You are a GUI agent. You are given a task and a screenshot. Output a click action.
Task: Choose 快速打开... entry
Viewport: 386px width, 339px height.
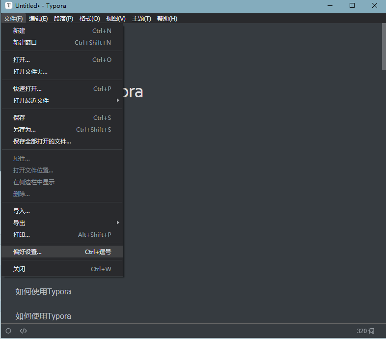click(62, 89)
